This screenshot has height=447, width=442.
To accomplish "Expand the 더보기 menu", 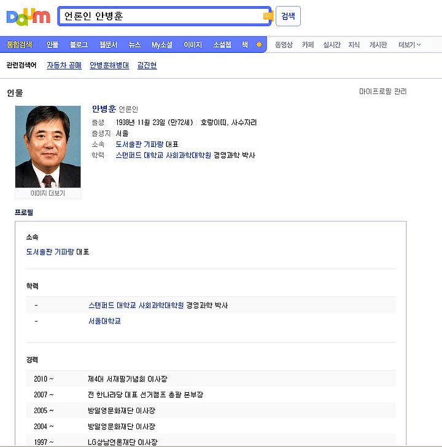I will [409, 45].
